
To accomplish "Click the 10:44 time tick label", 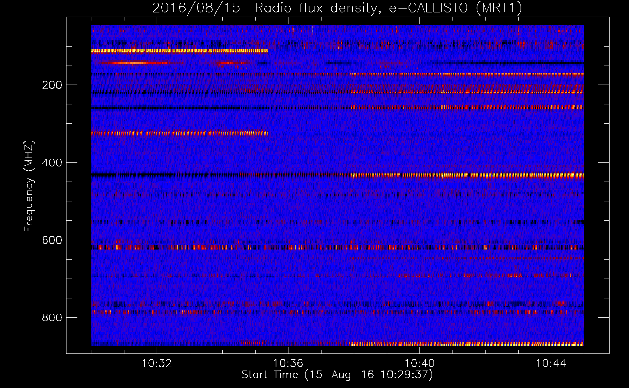I will click(551, 363).
